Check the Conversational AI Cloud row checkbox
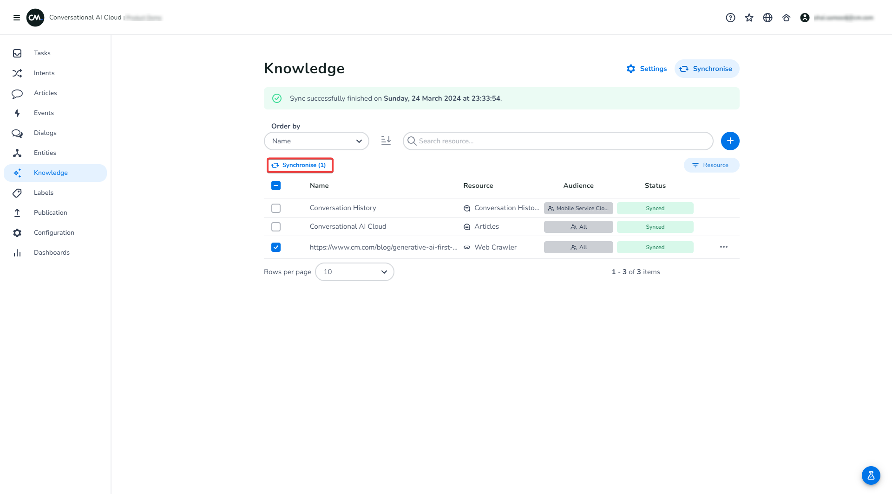The image size is (892, 494). click(x=276, y=227)
